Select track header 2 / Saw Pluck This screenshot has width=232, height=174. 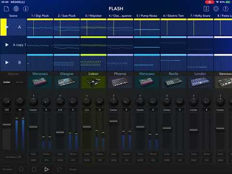(x=67, y=15)
